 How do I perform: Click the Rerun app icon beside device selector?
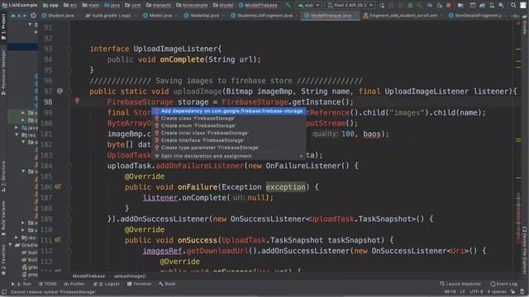[x=382, y=6]
